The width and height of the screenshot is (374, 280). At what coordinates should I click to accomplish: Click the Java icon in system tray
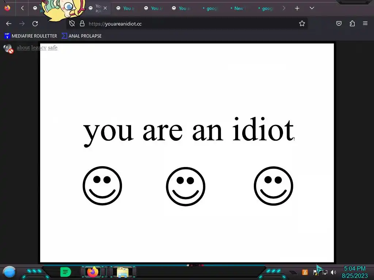(305, 272)
